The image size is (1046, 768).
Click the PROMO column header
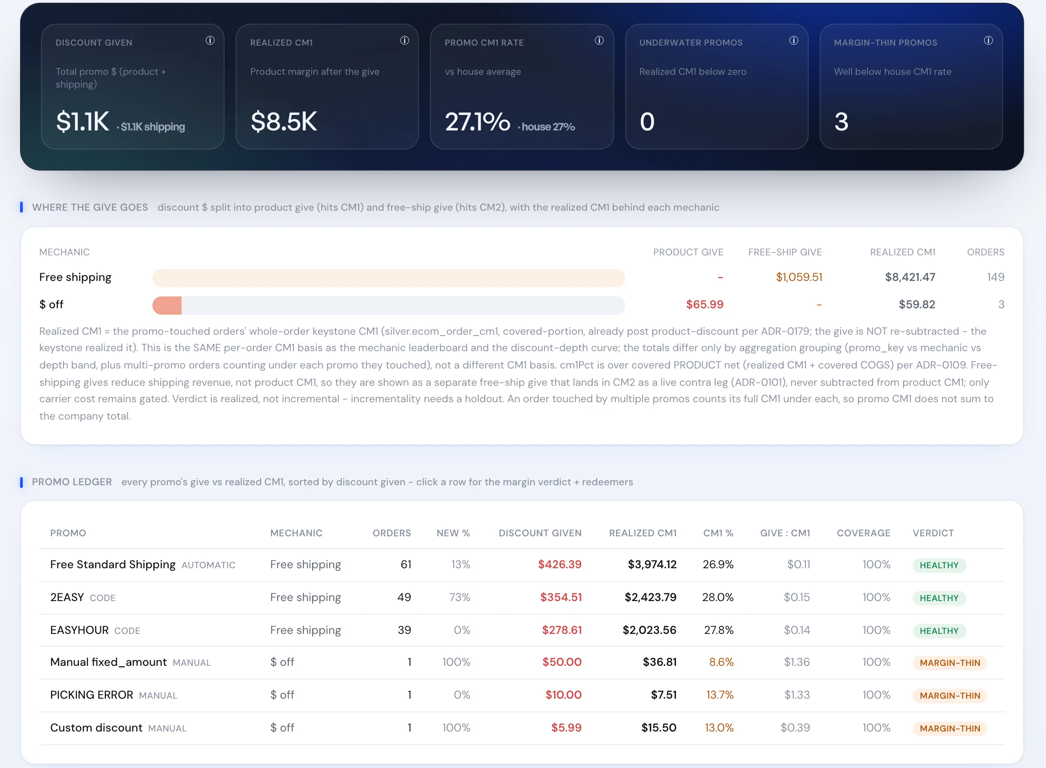coord(68,533)
